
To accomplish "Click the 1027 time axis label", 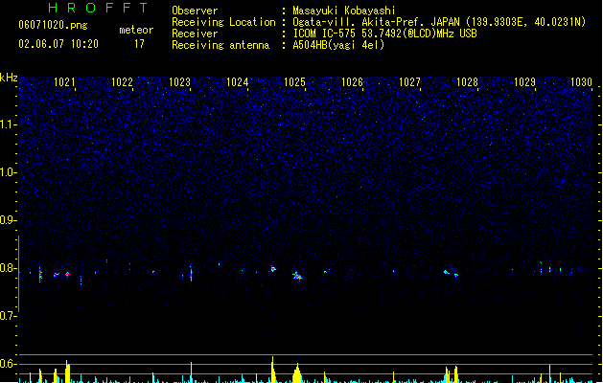I will pyautogui.click(x=409, y=82).
